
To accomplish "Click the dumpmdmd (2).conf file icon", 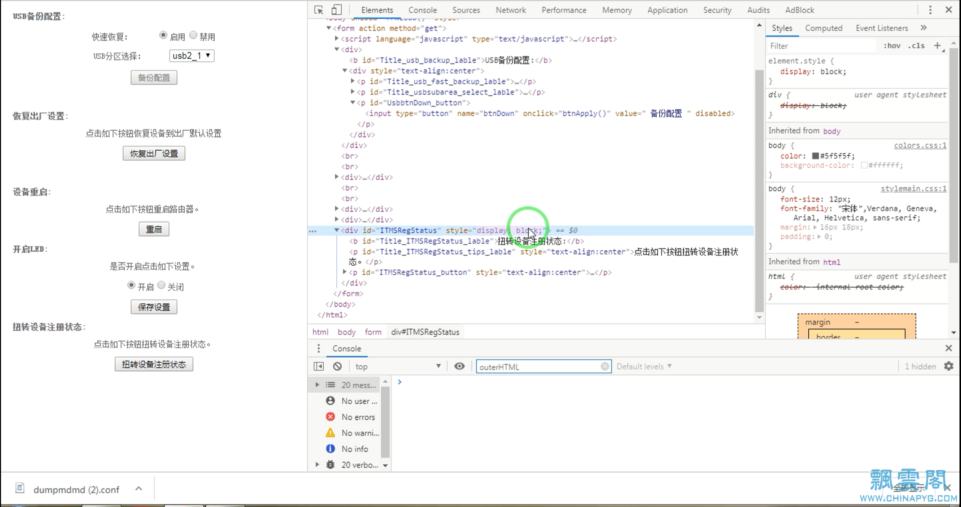I will pos(20,488).
